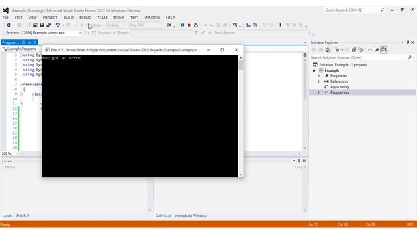
Task: Click the code map toolbar icon
Action: (x=235, y=25)
